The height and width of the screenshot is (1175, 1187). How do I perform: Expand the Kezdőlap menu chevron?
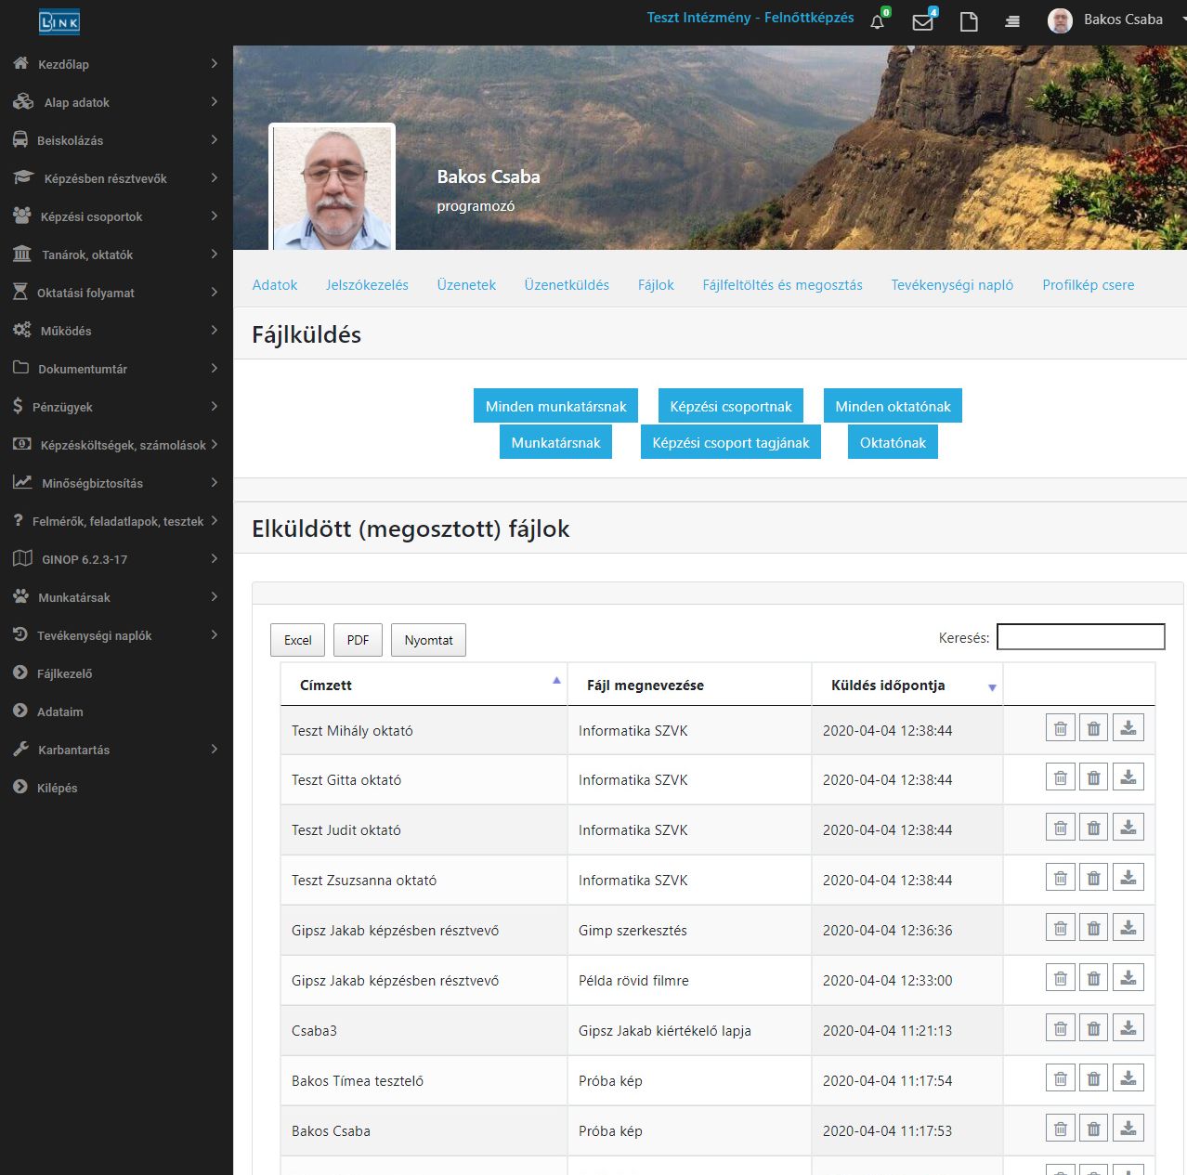(215, 63)
